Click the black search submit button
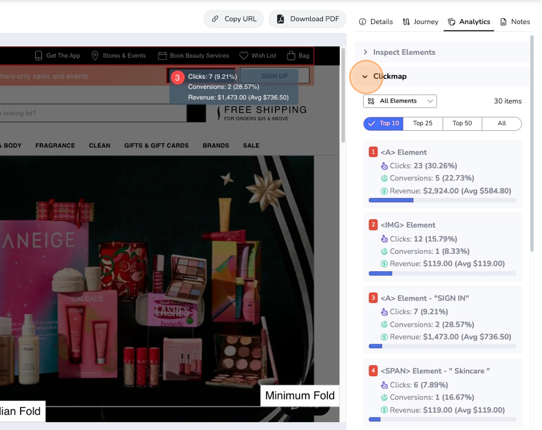Viewport: 542px width, 430px height. 196,113
